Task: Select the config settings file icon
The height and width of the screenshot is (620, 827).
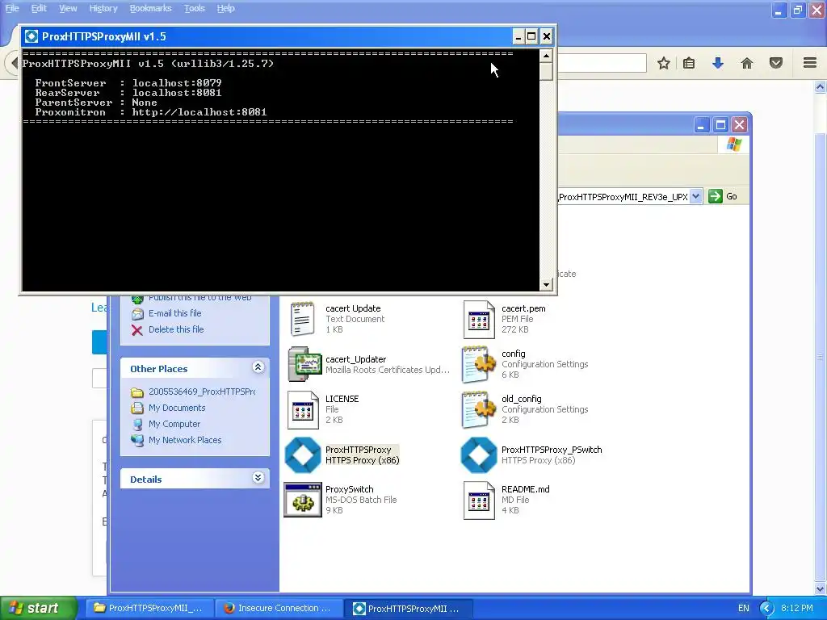Action: tap(478, 364)
